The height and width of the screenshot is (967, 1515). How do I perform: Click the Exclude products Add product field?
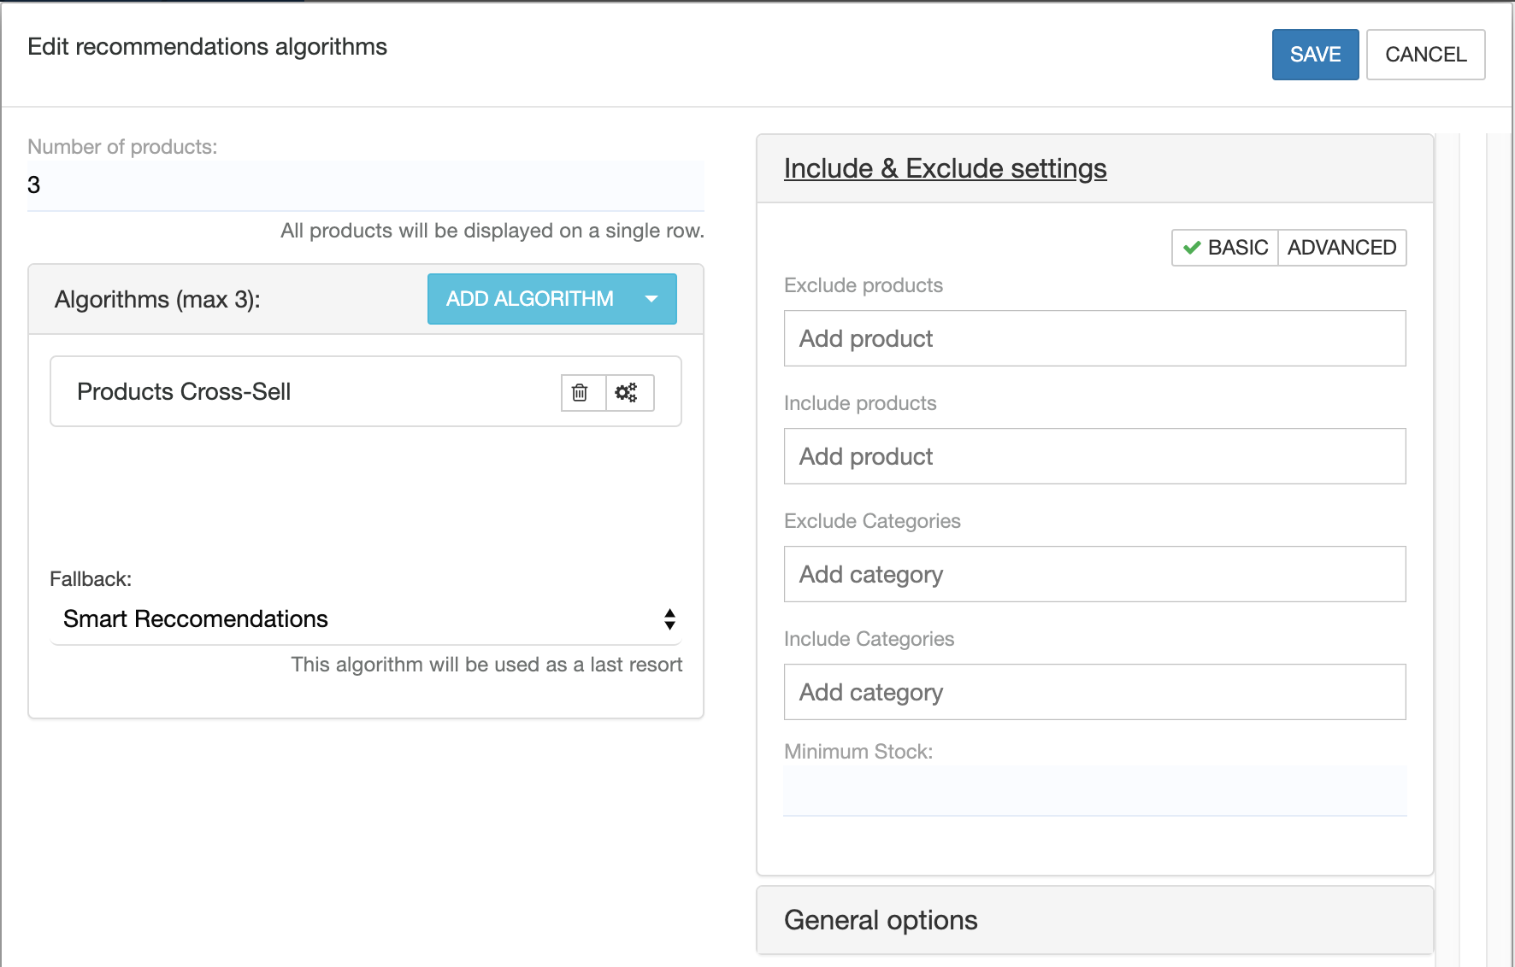click(x=1094, y=338)
